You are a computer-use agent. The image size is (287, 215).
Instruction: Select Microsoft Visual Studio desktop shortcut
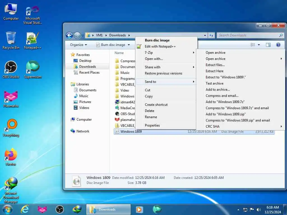tap(33, 15)
